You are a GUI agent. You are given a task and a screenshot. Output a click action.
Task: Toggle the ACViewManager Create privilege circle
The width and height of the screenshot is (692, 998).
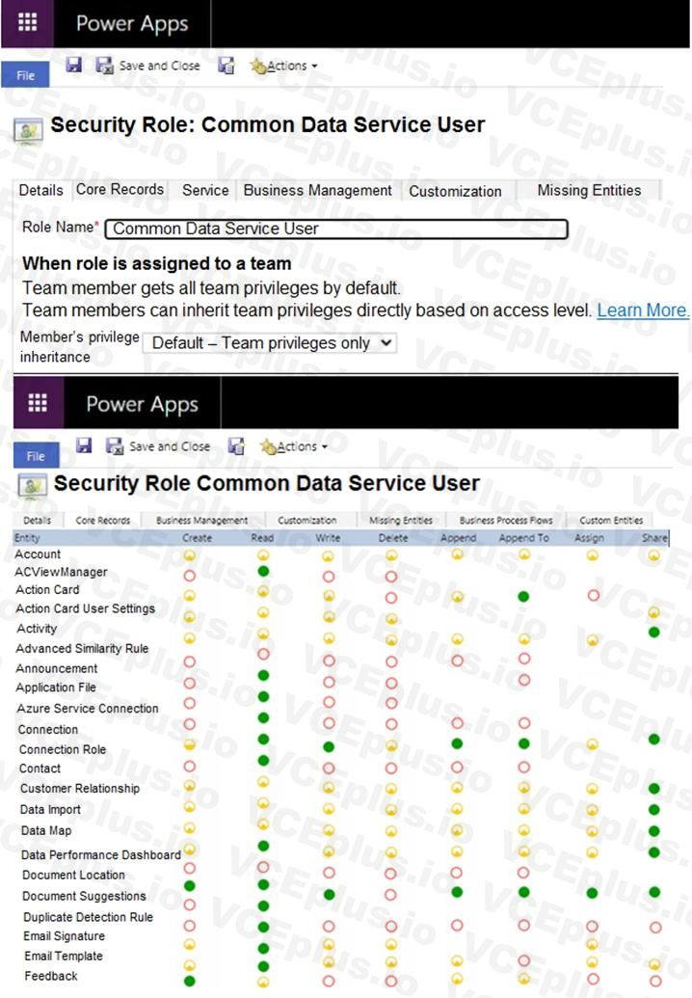pos(190,576)
